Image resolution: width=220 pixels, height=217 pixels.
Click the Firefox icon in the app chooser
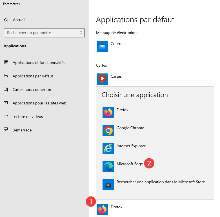pyautogui.click(x=108, y=113)
